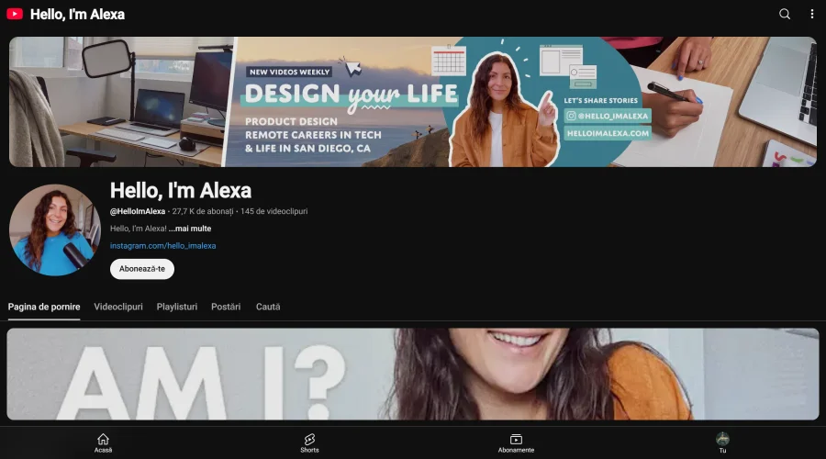Open the Caută channel search tab
The image size is (826, 459).
[x=268, y=307]
